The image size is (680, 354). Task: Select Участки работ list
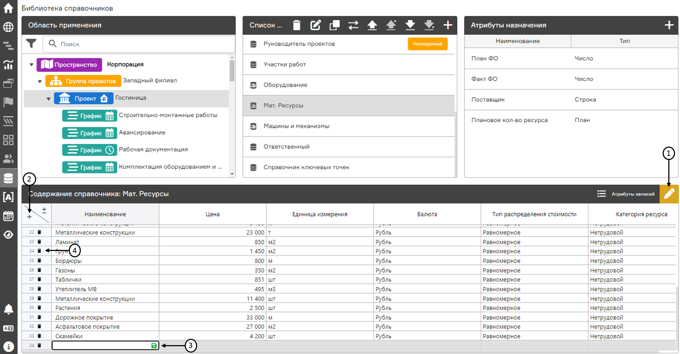click(x=349, y=64)
